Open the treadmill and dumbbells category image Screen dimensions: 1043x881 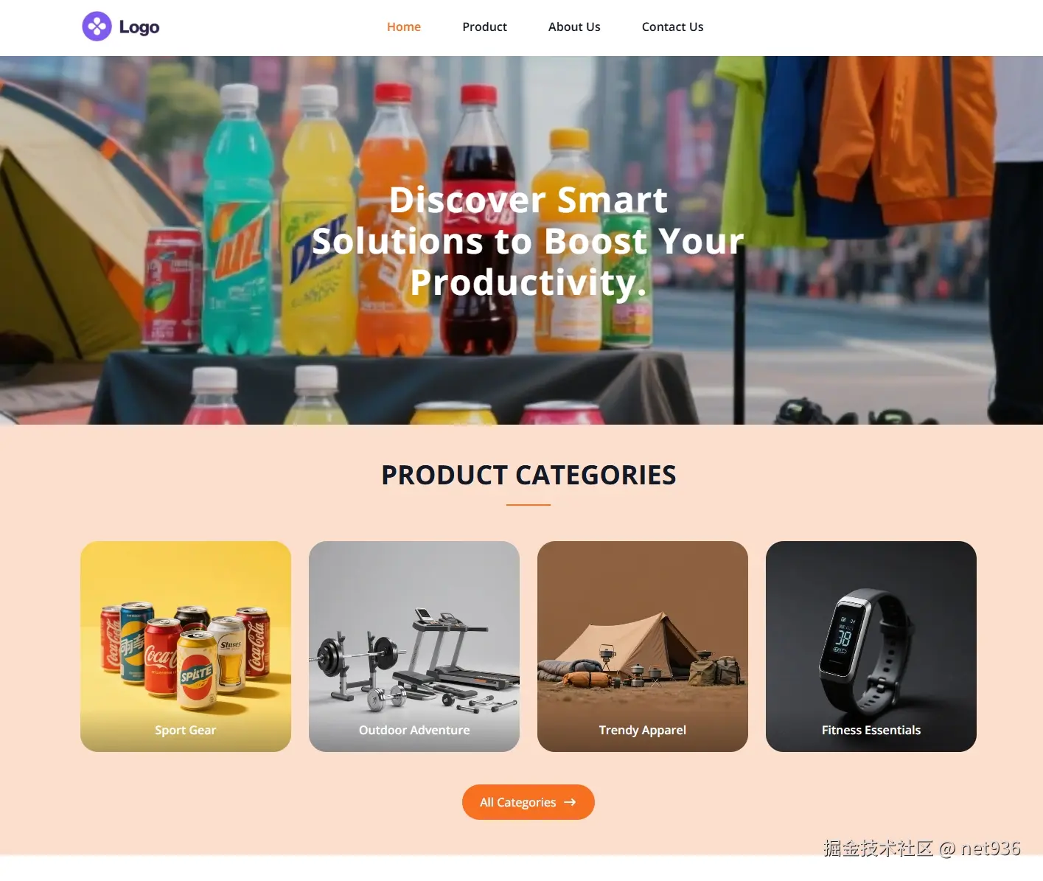click(414, 647)
